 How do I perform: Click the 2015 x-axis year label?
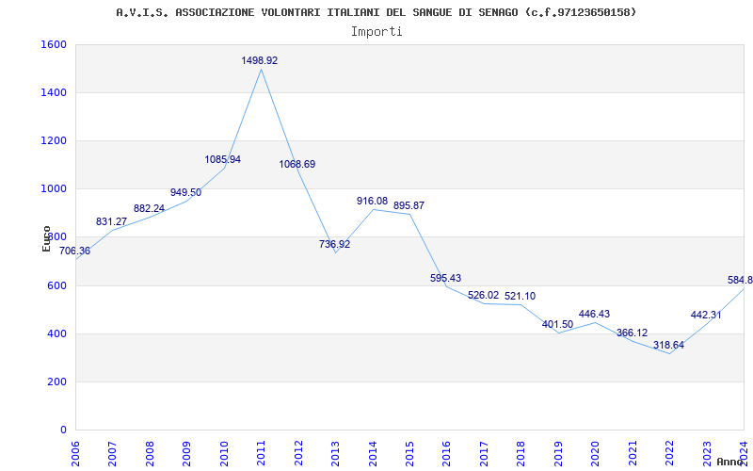pos(409,454)
